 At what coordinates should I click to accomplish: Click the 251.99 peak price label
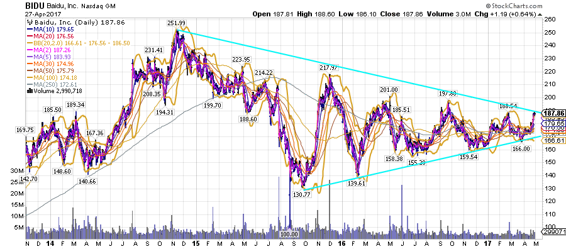(177, 23)
